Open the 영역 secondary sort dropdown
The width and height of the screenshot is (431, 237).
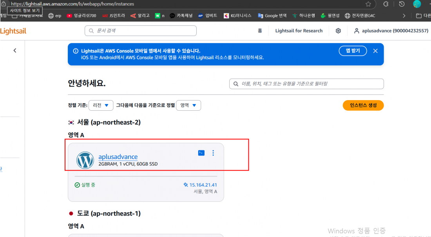pyautogui.click(x=188, y=105)
